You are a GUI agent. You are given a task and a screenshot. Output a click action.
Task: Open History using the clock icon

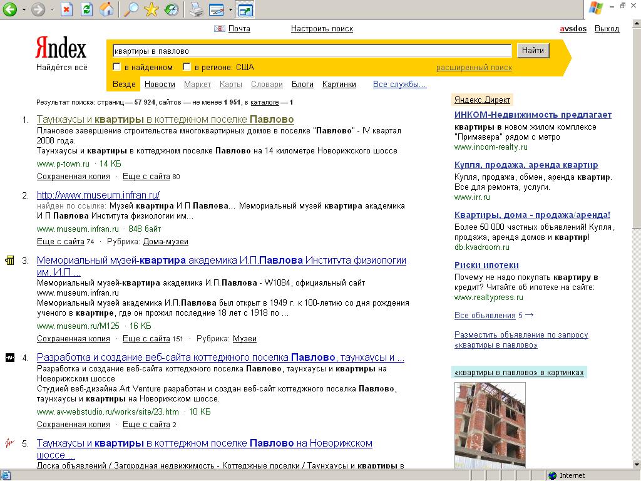(x=172, y=9)
